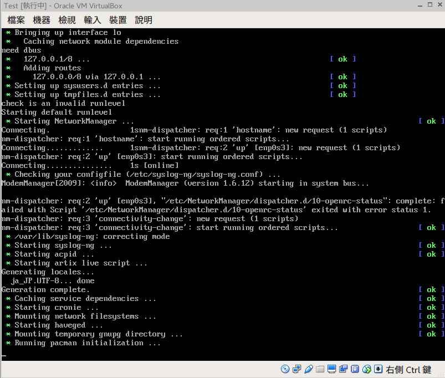Click the optical disc status icon
This screenshot has width=445, height=378.
tap(285, 369)
